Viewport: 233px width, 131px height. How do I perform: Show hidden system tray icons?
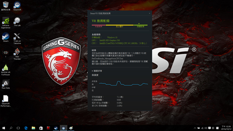pyautogui.click(x=195, y=128)
